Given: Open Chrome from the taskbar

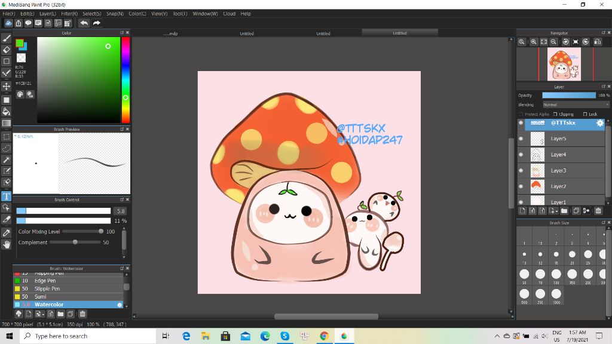Looking at the screenshot, I should coord(324,336).
